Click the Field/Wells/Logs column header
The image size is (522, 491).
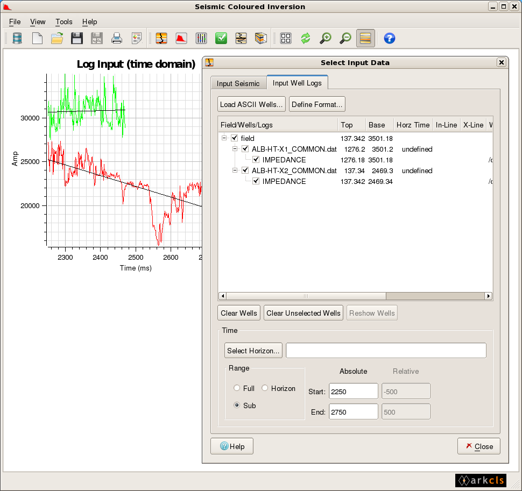278,125
